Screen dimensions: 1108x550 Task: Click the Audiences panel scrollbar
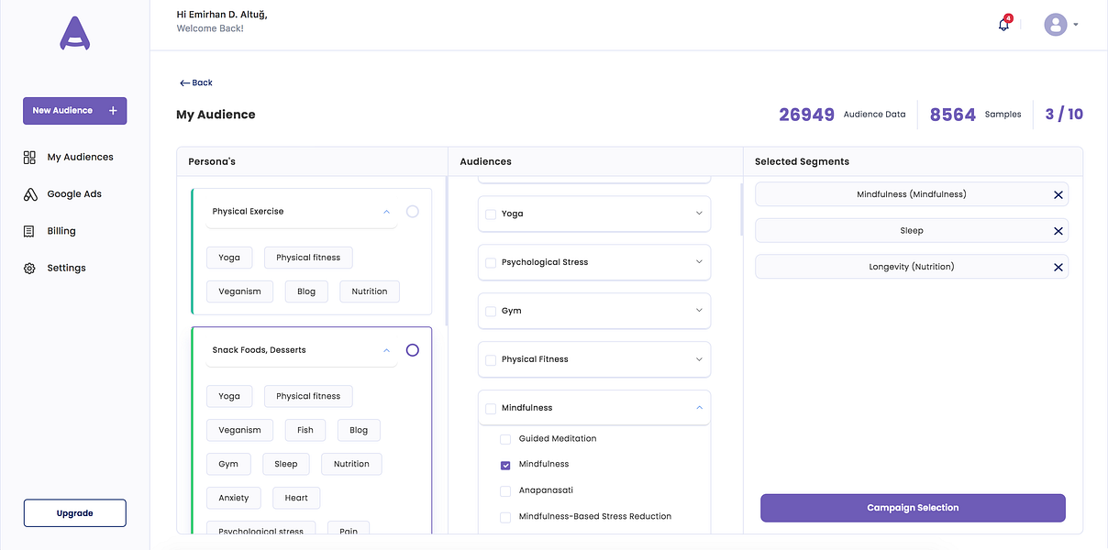click(x=741, y=209)
